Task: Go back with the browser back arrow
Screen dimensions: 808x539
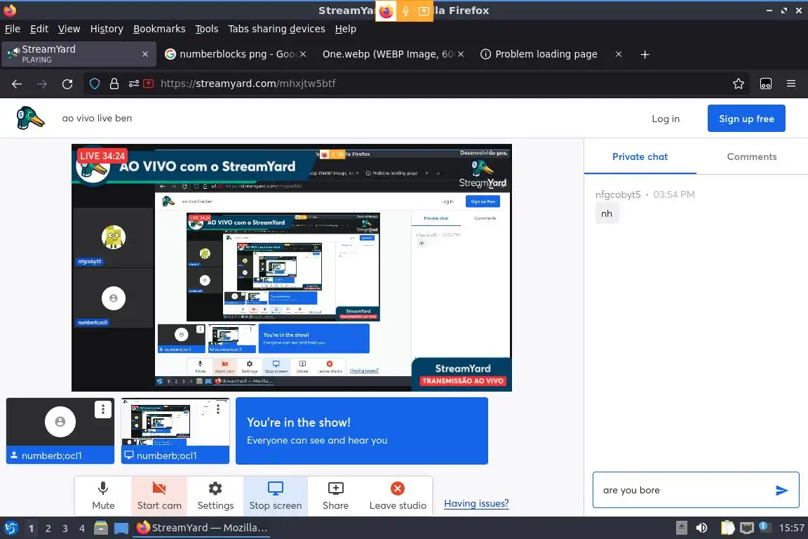Action: coord(17,84)
